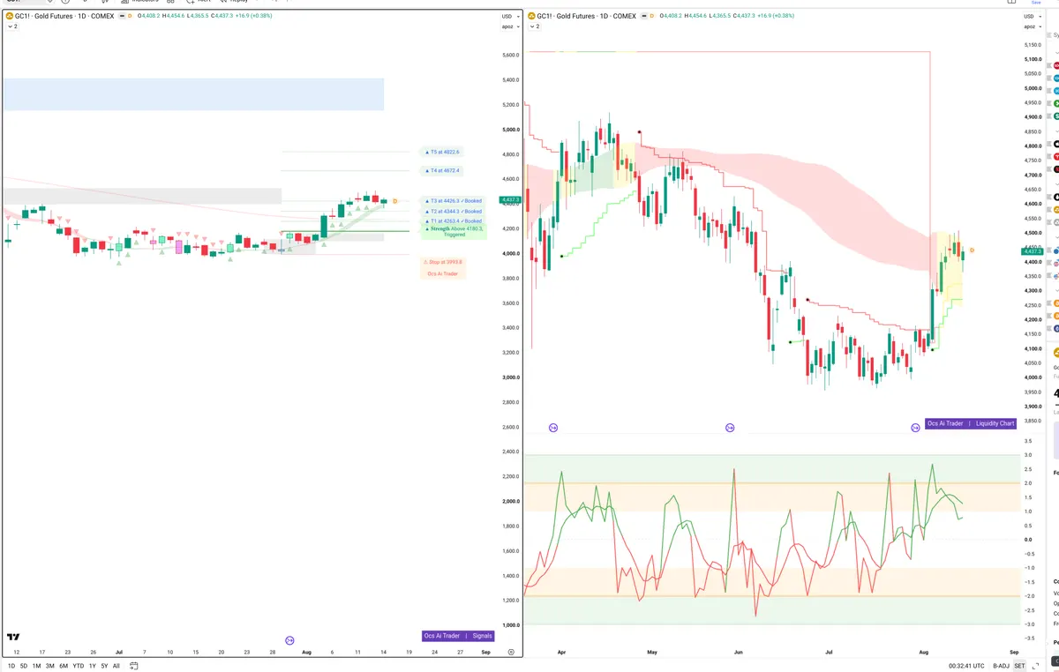Expand indicators legend on left chart
This screenshot has height=672, width=1059.
coord(12,26)
